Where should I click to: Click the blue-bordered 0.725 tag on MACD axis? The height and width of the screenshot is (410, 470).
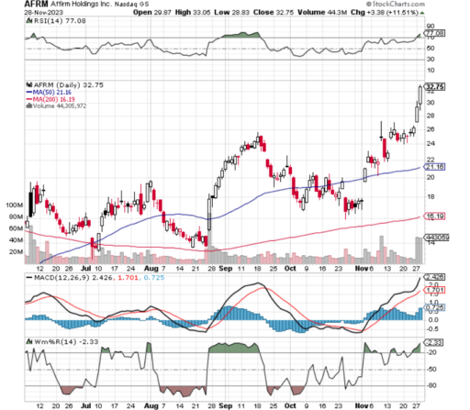click(x=434, y=307)
